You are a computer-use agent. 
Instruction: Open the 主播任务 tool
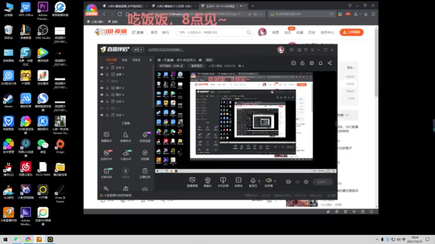(145, 173)
